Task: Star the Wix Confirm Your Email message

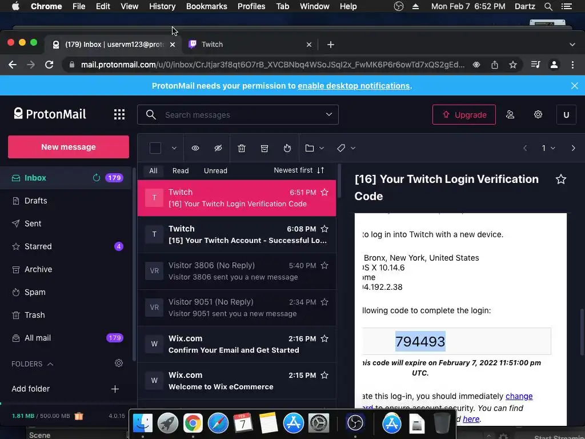Action: click(x=324, y=338)
